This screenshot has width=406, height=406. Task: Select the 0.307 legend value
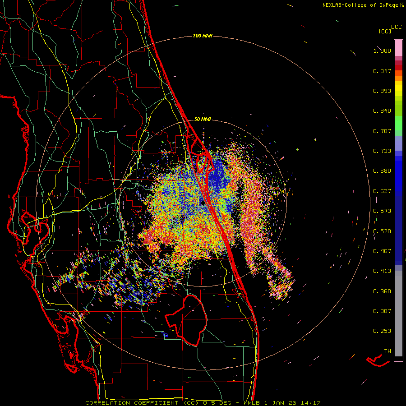pos(382,311)
